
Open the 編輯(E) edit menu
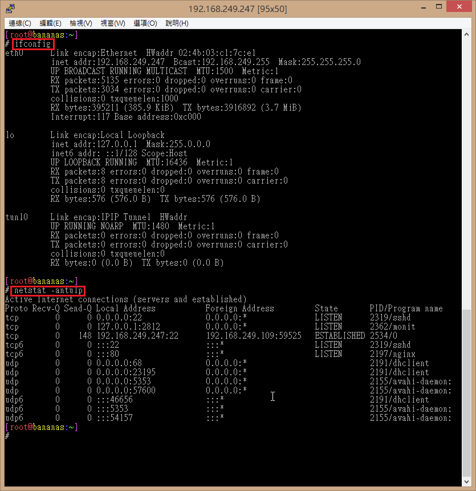point(50,23)
